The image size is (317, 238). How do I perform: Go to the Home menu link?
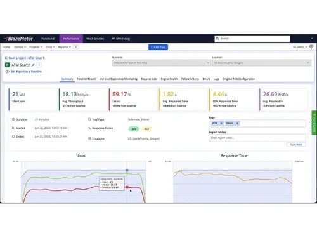click(x=6, y=47)
